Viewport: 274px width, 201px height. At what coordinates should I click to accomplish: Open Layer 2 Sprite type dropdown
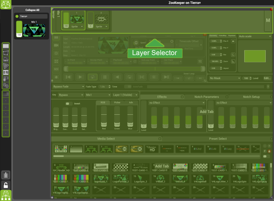click(102, 27)
